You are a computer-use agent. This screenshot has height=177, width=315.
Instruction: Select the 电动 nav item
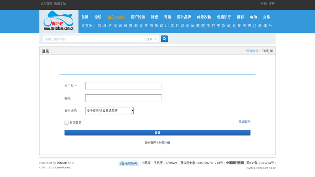tap(253, 17)
